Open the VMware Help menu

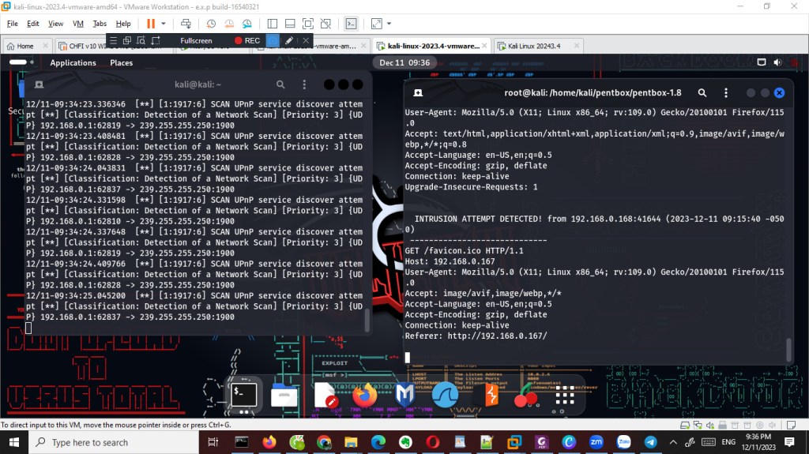click(123, 24)
